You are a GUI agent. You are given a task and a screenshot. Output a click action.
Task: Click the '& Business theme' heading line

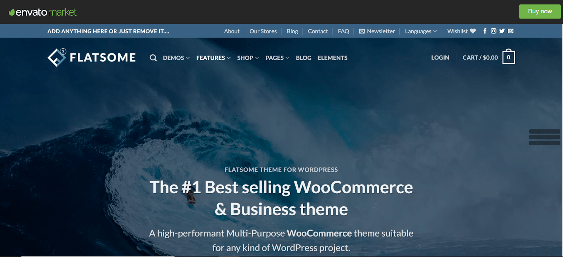pyautogui.click(x=281, y=210)
